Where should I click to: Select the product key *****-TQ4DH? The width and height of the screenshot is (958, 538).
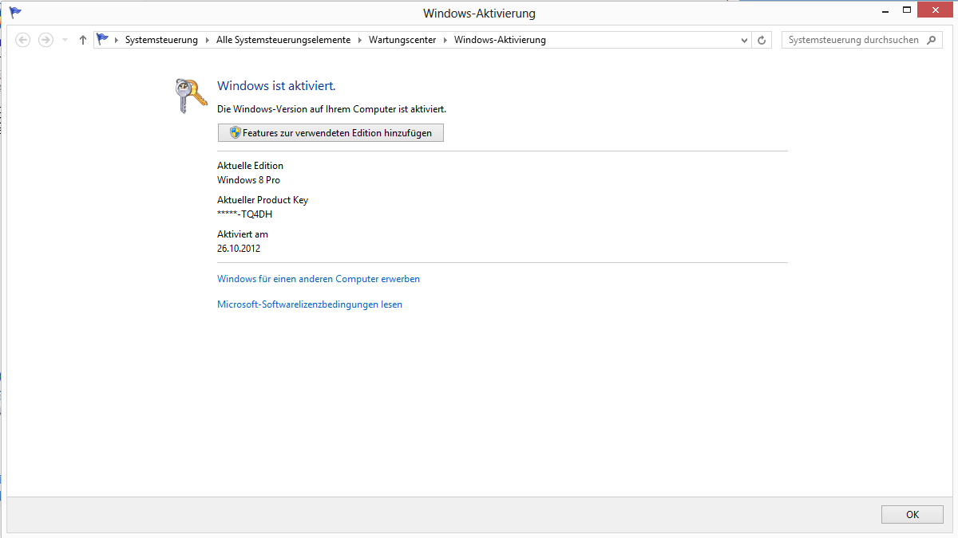246,214
